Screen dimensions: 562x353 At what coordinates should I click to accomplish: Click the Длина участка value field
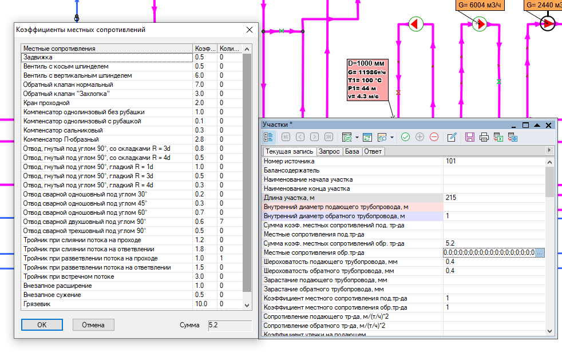pos(493,198)
